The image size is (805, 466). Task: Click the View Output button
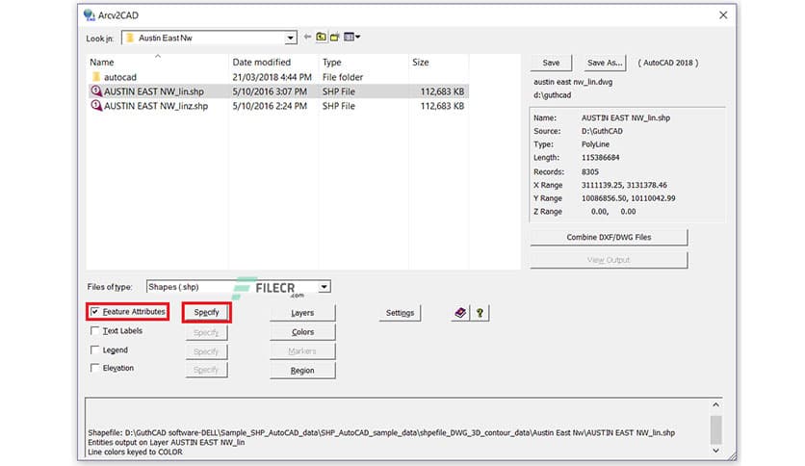[609, 260]
